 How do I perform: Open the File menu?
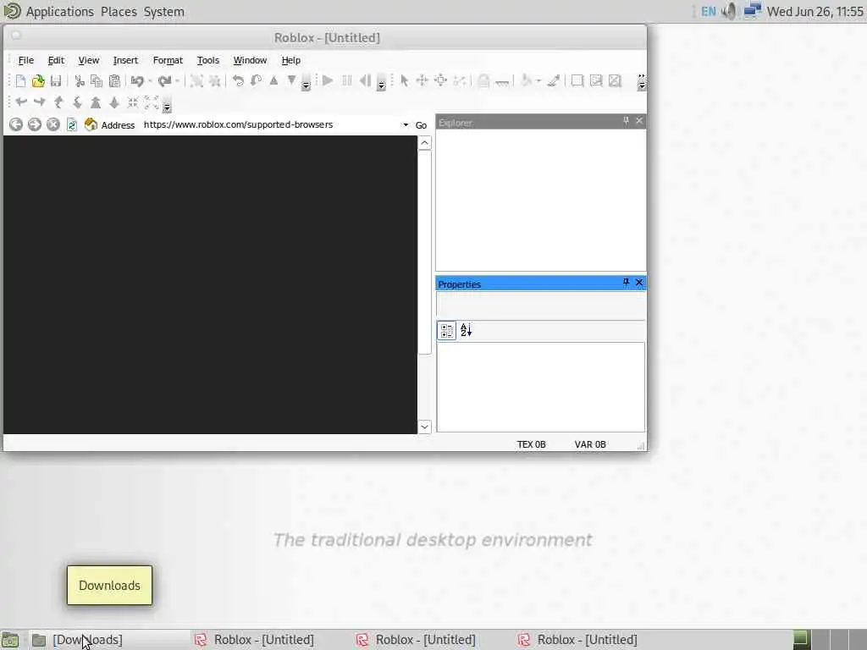tap(26, 60)
